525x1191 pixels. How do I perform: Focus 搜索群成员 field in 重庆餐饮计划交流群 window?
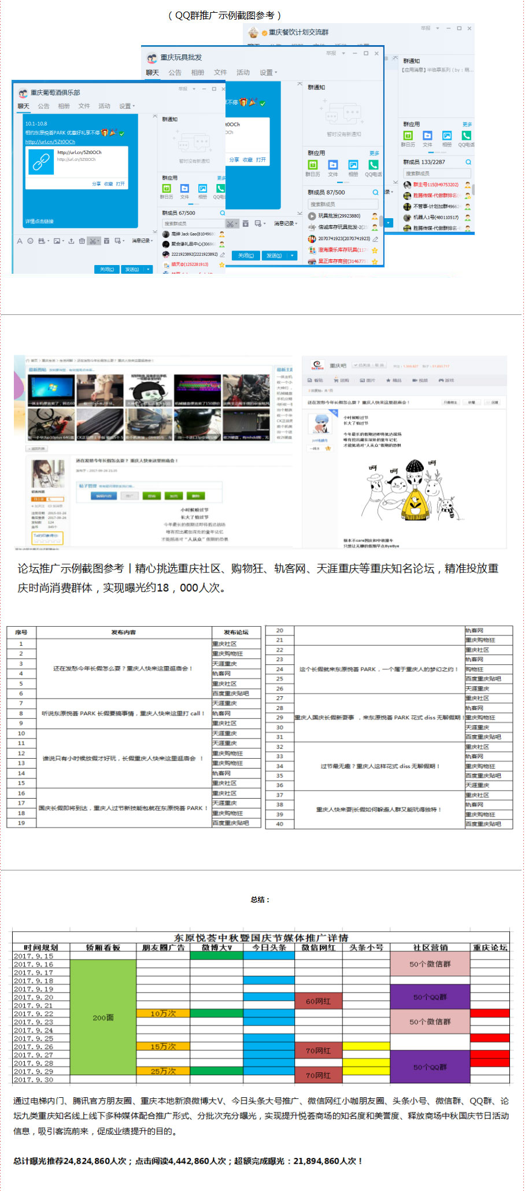click(x=437, y=173)
